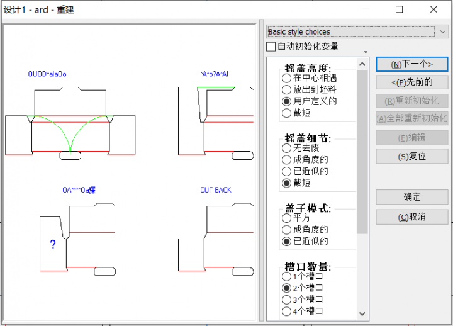Select 4个槽口 slot count option
The width and height of the screenshot is (453, 326).
point(287,311)
